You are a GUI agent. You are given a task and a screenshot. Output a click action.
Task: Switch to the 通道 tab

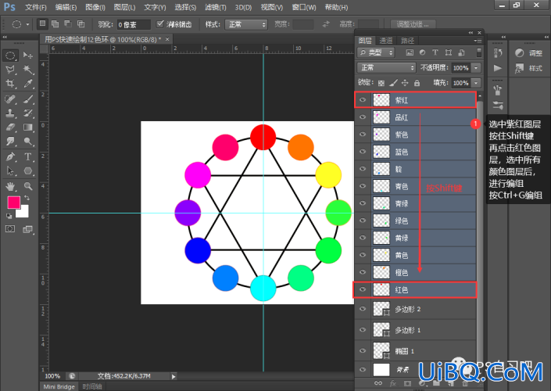[x=386, y=41]
